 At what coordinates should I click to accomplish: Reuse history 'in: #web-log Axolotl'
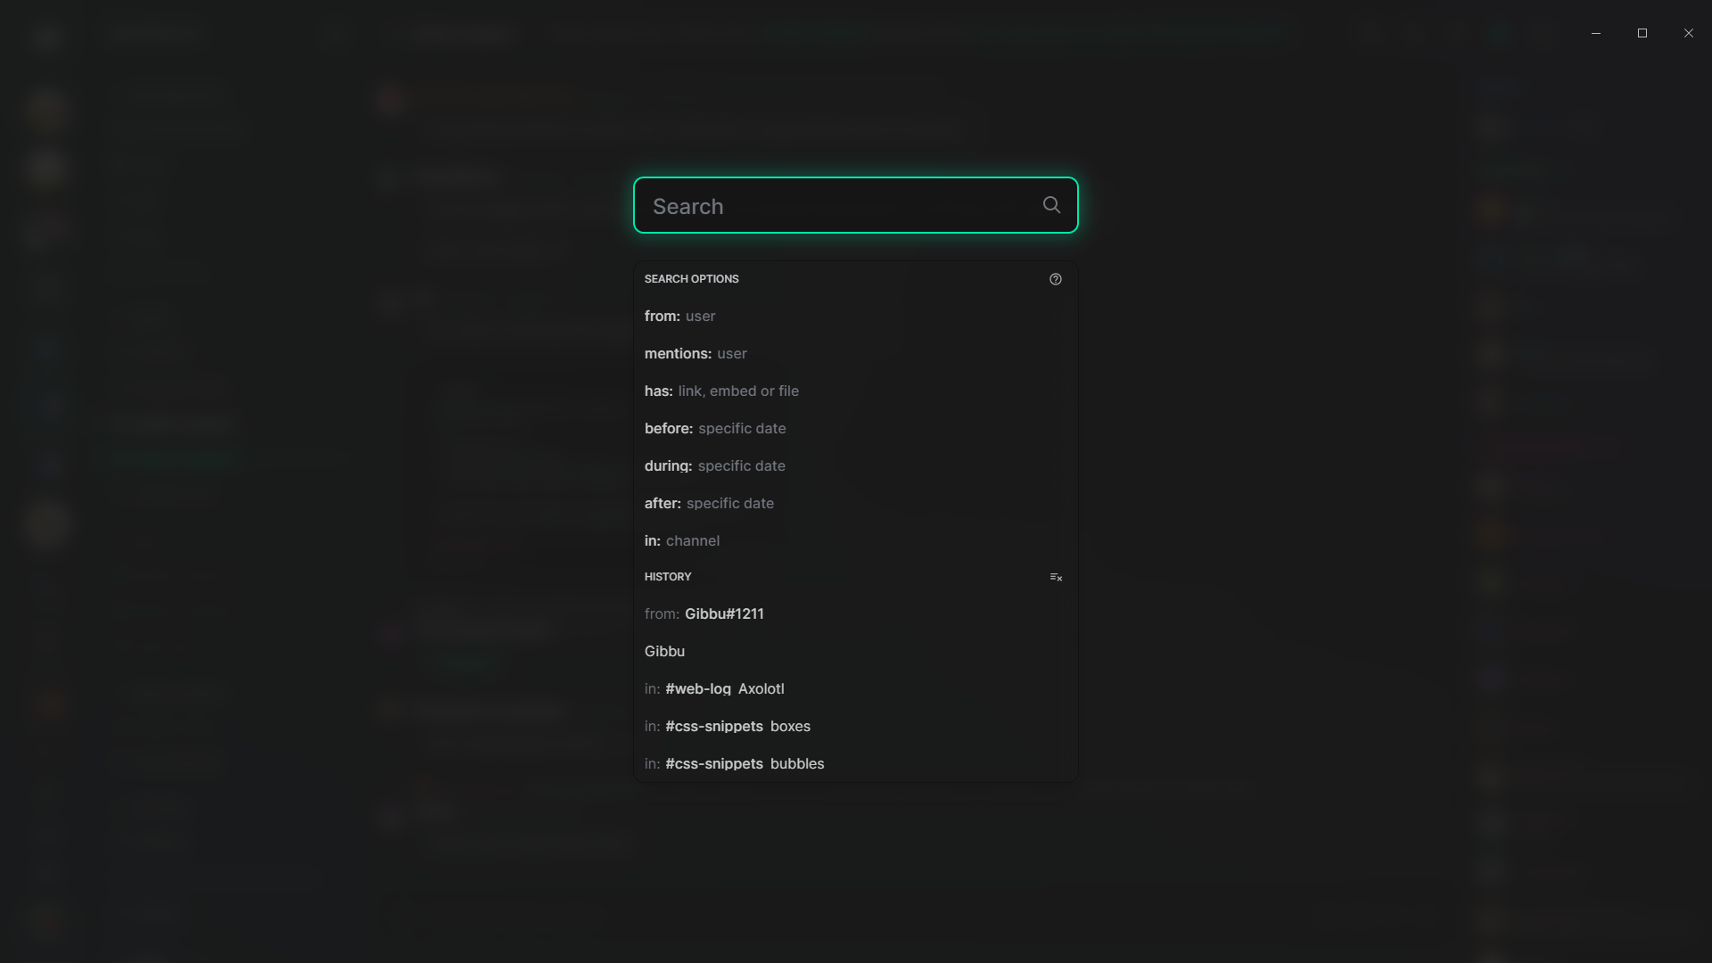[x=714, y=689]
